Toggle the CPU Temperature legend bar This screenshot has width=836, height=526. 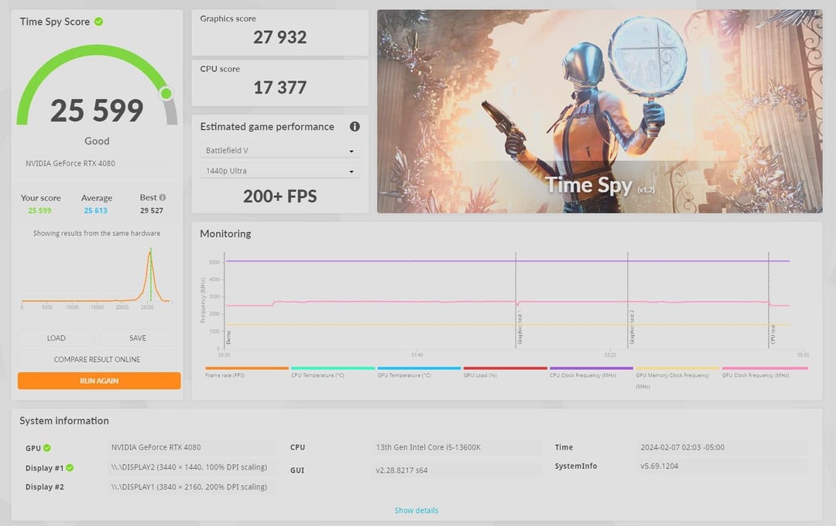[x=333, y=367]
